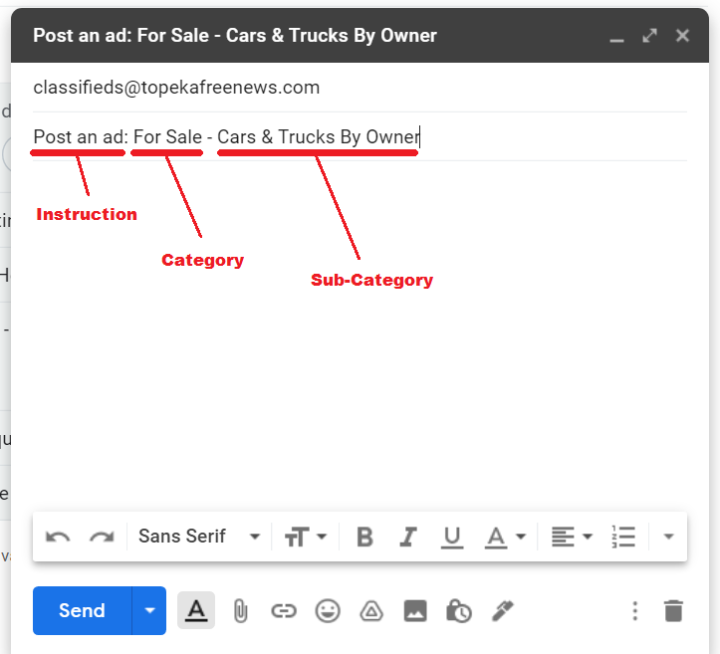The image size is (720, 654).
Task: Insert files using Google Drive icon
Action: tap(371, 611)
